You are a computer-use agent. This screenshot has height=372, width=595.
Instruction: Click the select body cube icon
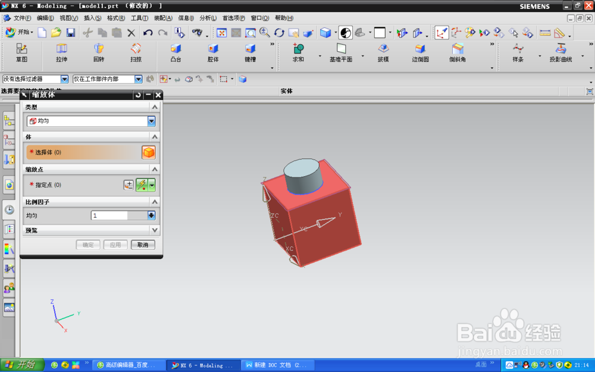click(149, 152)
